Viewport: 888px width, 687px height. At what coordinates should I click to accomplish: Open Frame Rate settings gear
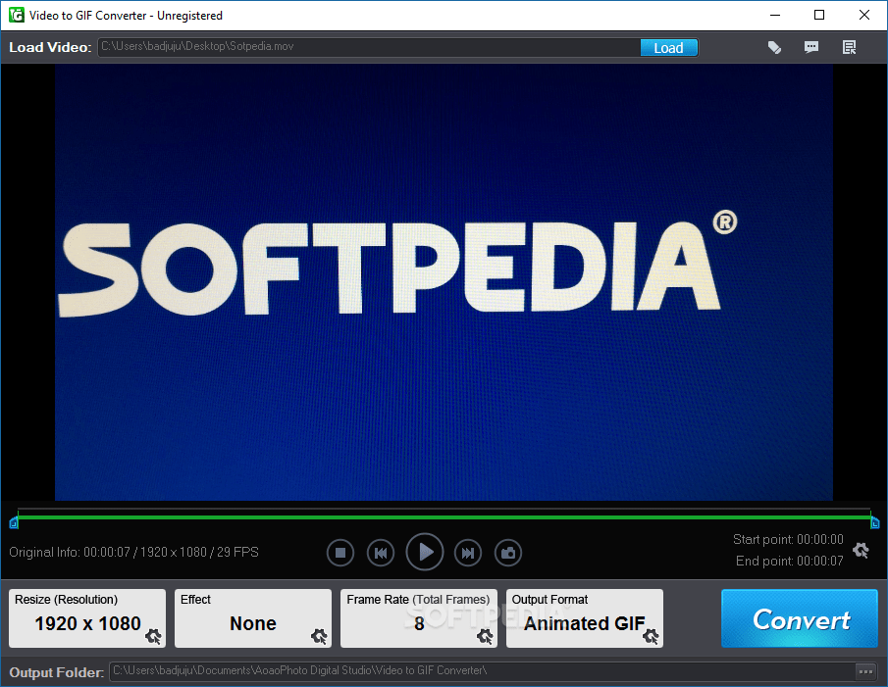click(485, 636)
